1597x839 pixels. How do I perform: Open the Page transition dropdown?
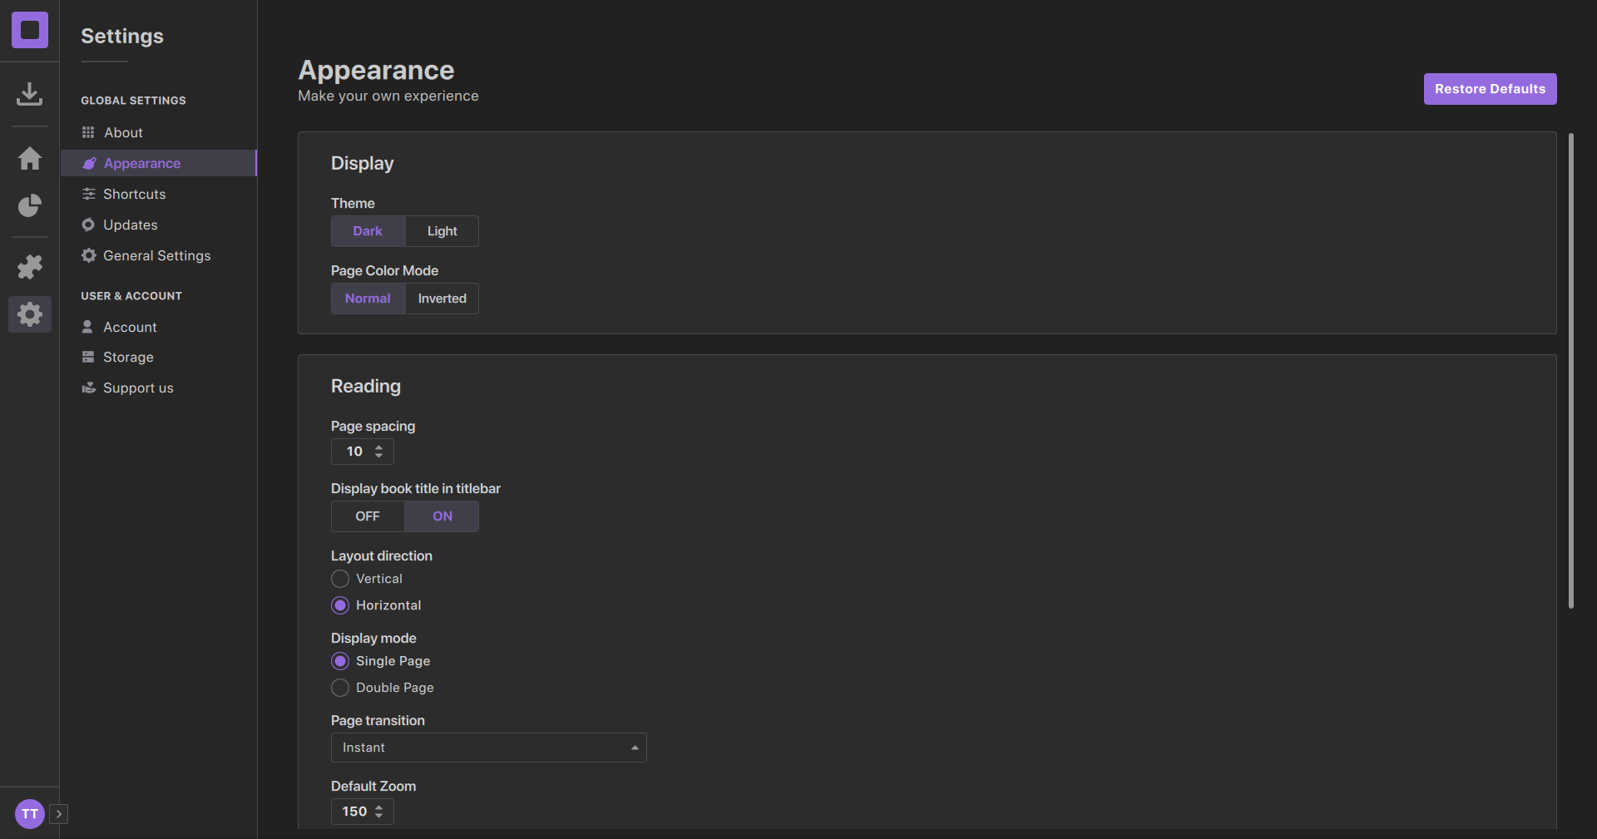[488, 748]
